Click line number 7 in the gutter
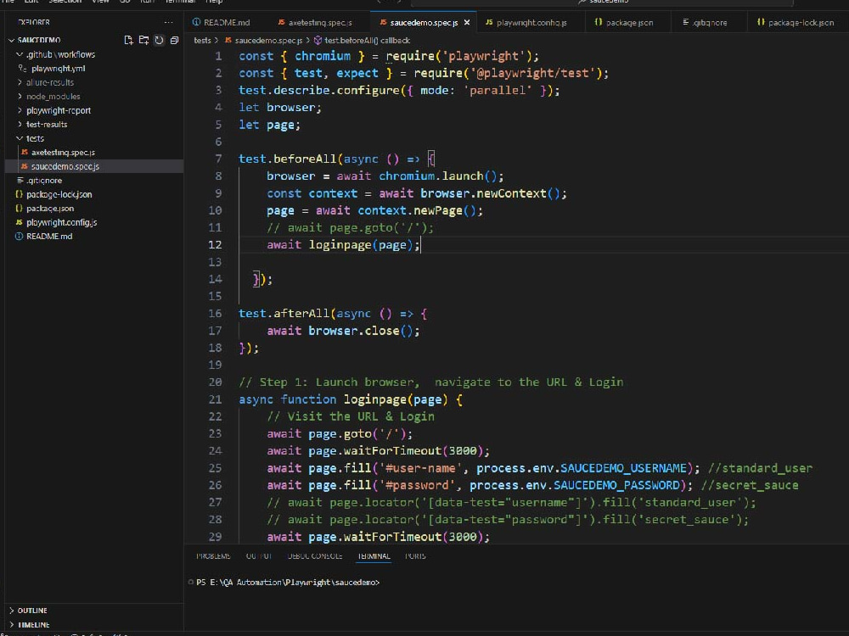The width and height of the screenshot is (849, 636). (x=218, y=159)
